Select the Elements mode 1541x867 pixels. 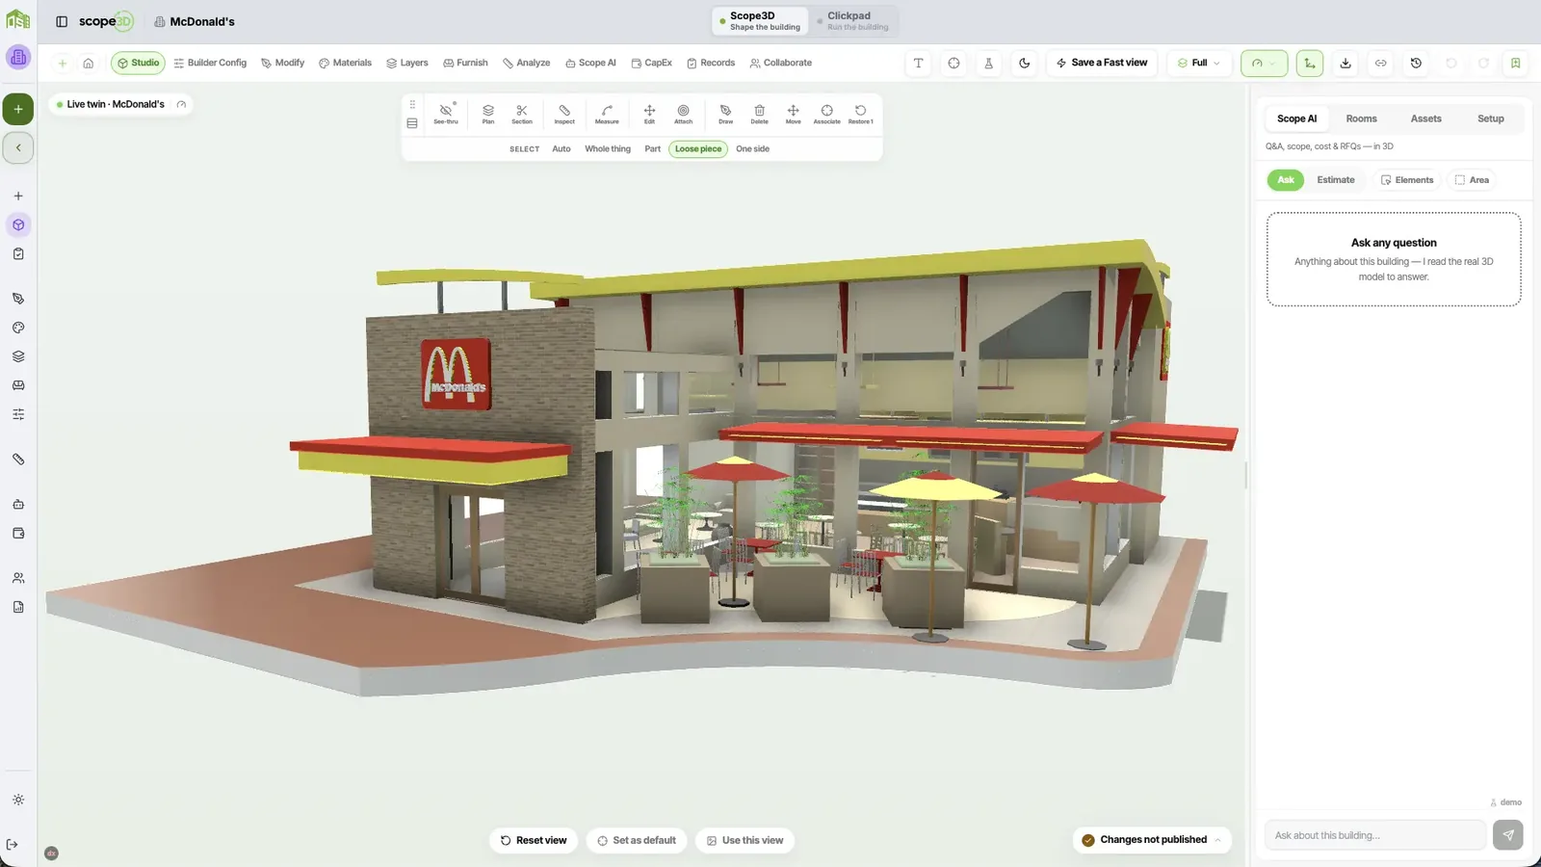point(1407,180)
